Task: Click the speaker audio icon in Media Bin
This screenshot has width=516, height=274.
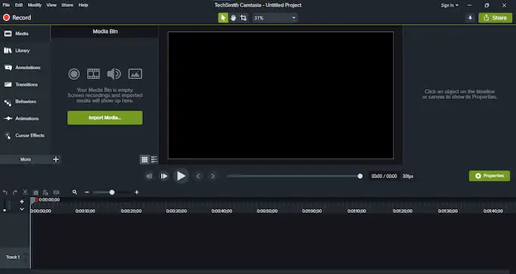Action: (114, 74)
